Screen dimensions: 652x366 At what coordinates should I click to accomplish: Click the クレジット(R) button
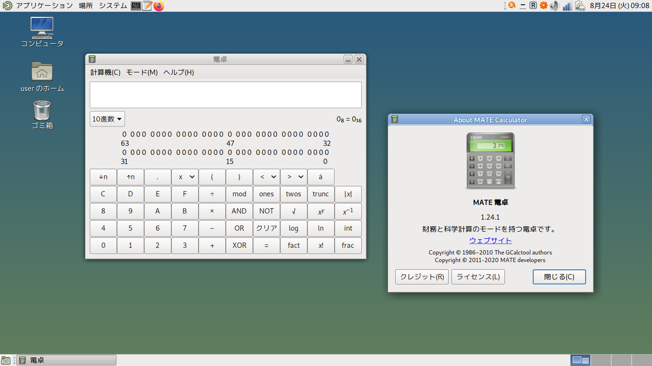[x=422, y=277]
